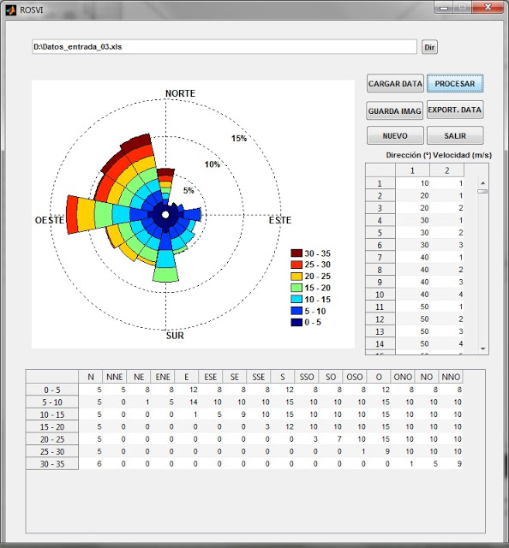The width and height of the screenshot is (509, 548).
Task: Open the file browser with the Dir button
Action: [429, 47]
